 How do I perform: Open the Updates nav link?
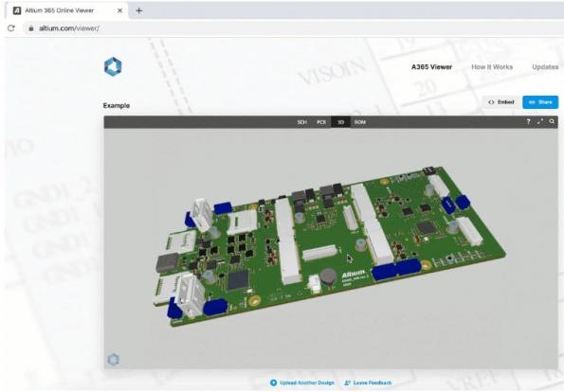pyautogui.click(x=545, y=67)
